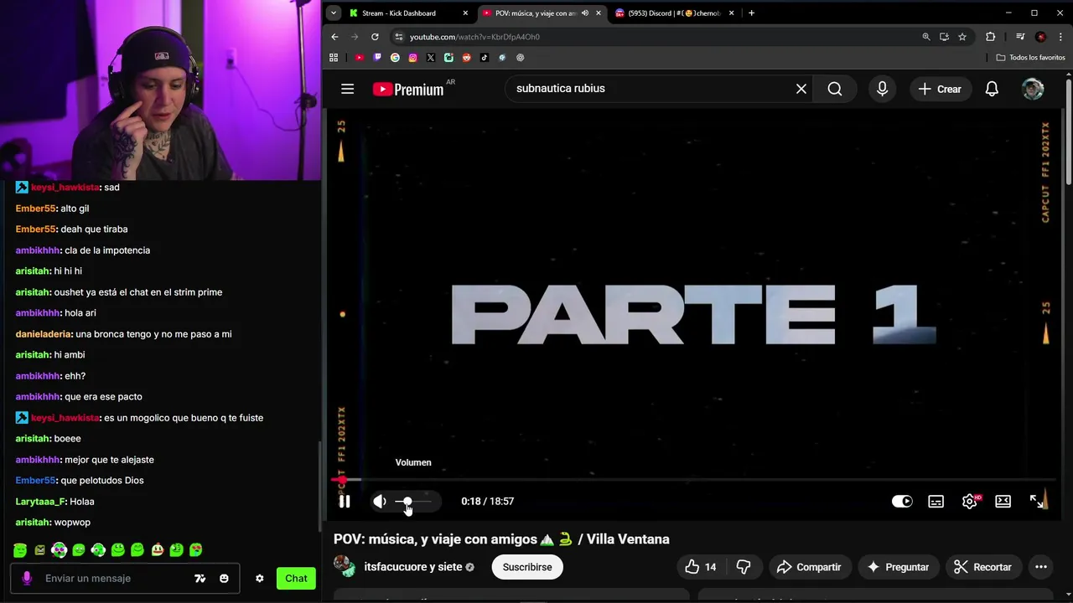Bookmark this page with the star
Screen dimensions: 1073x603
pos(962,37)
